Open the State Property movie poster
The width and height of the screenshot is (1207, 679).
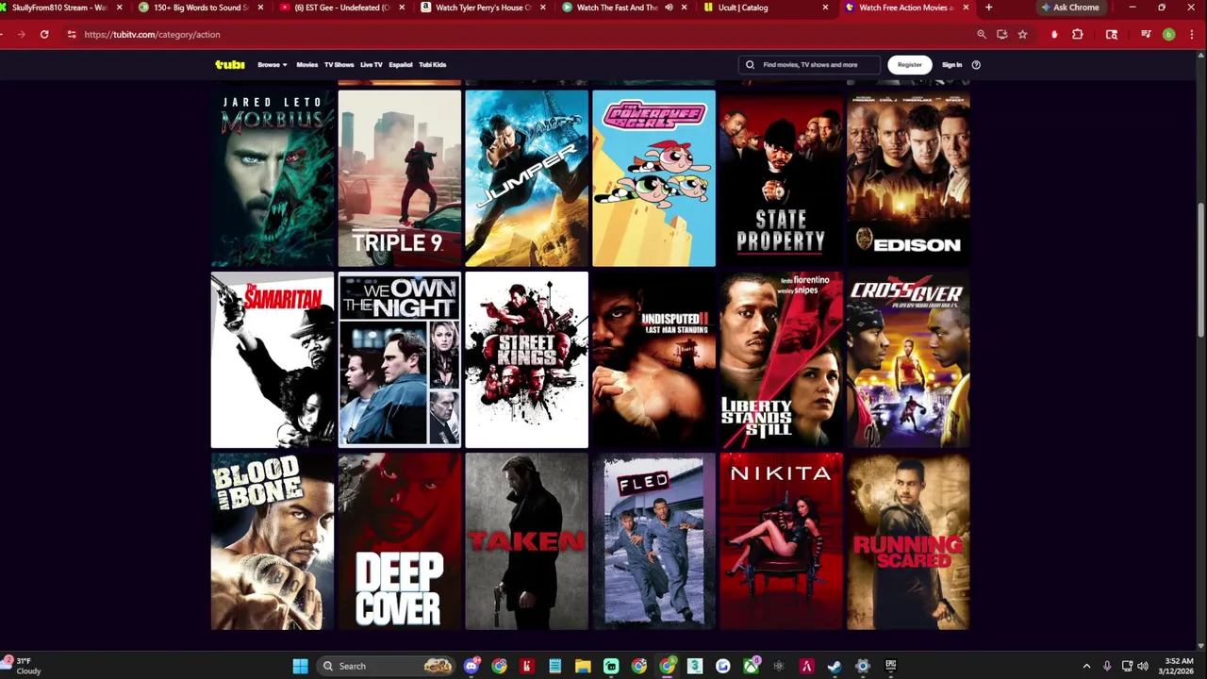[781, 179]
